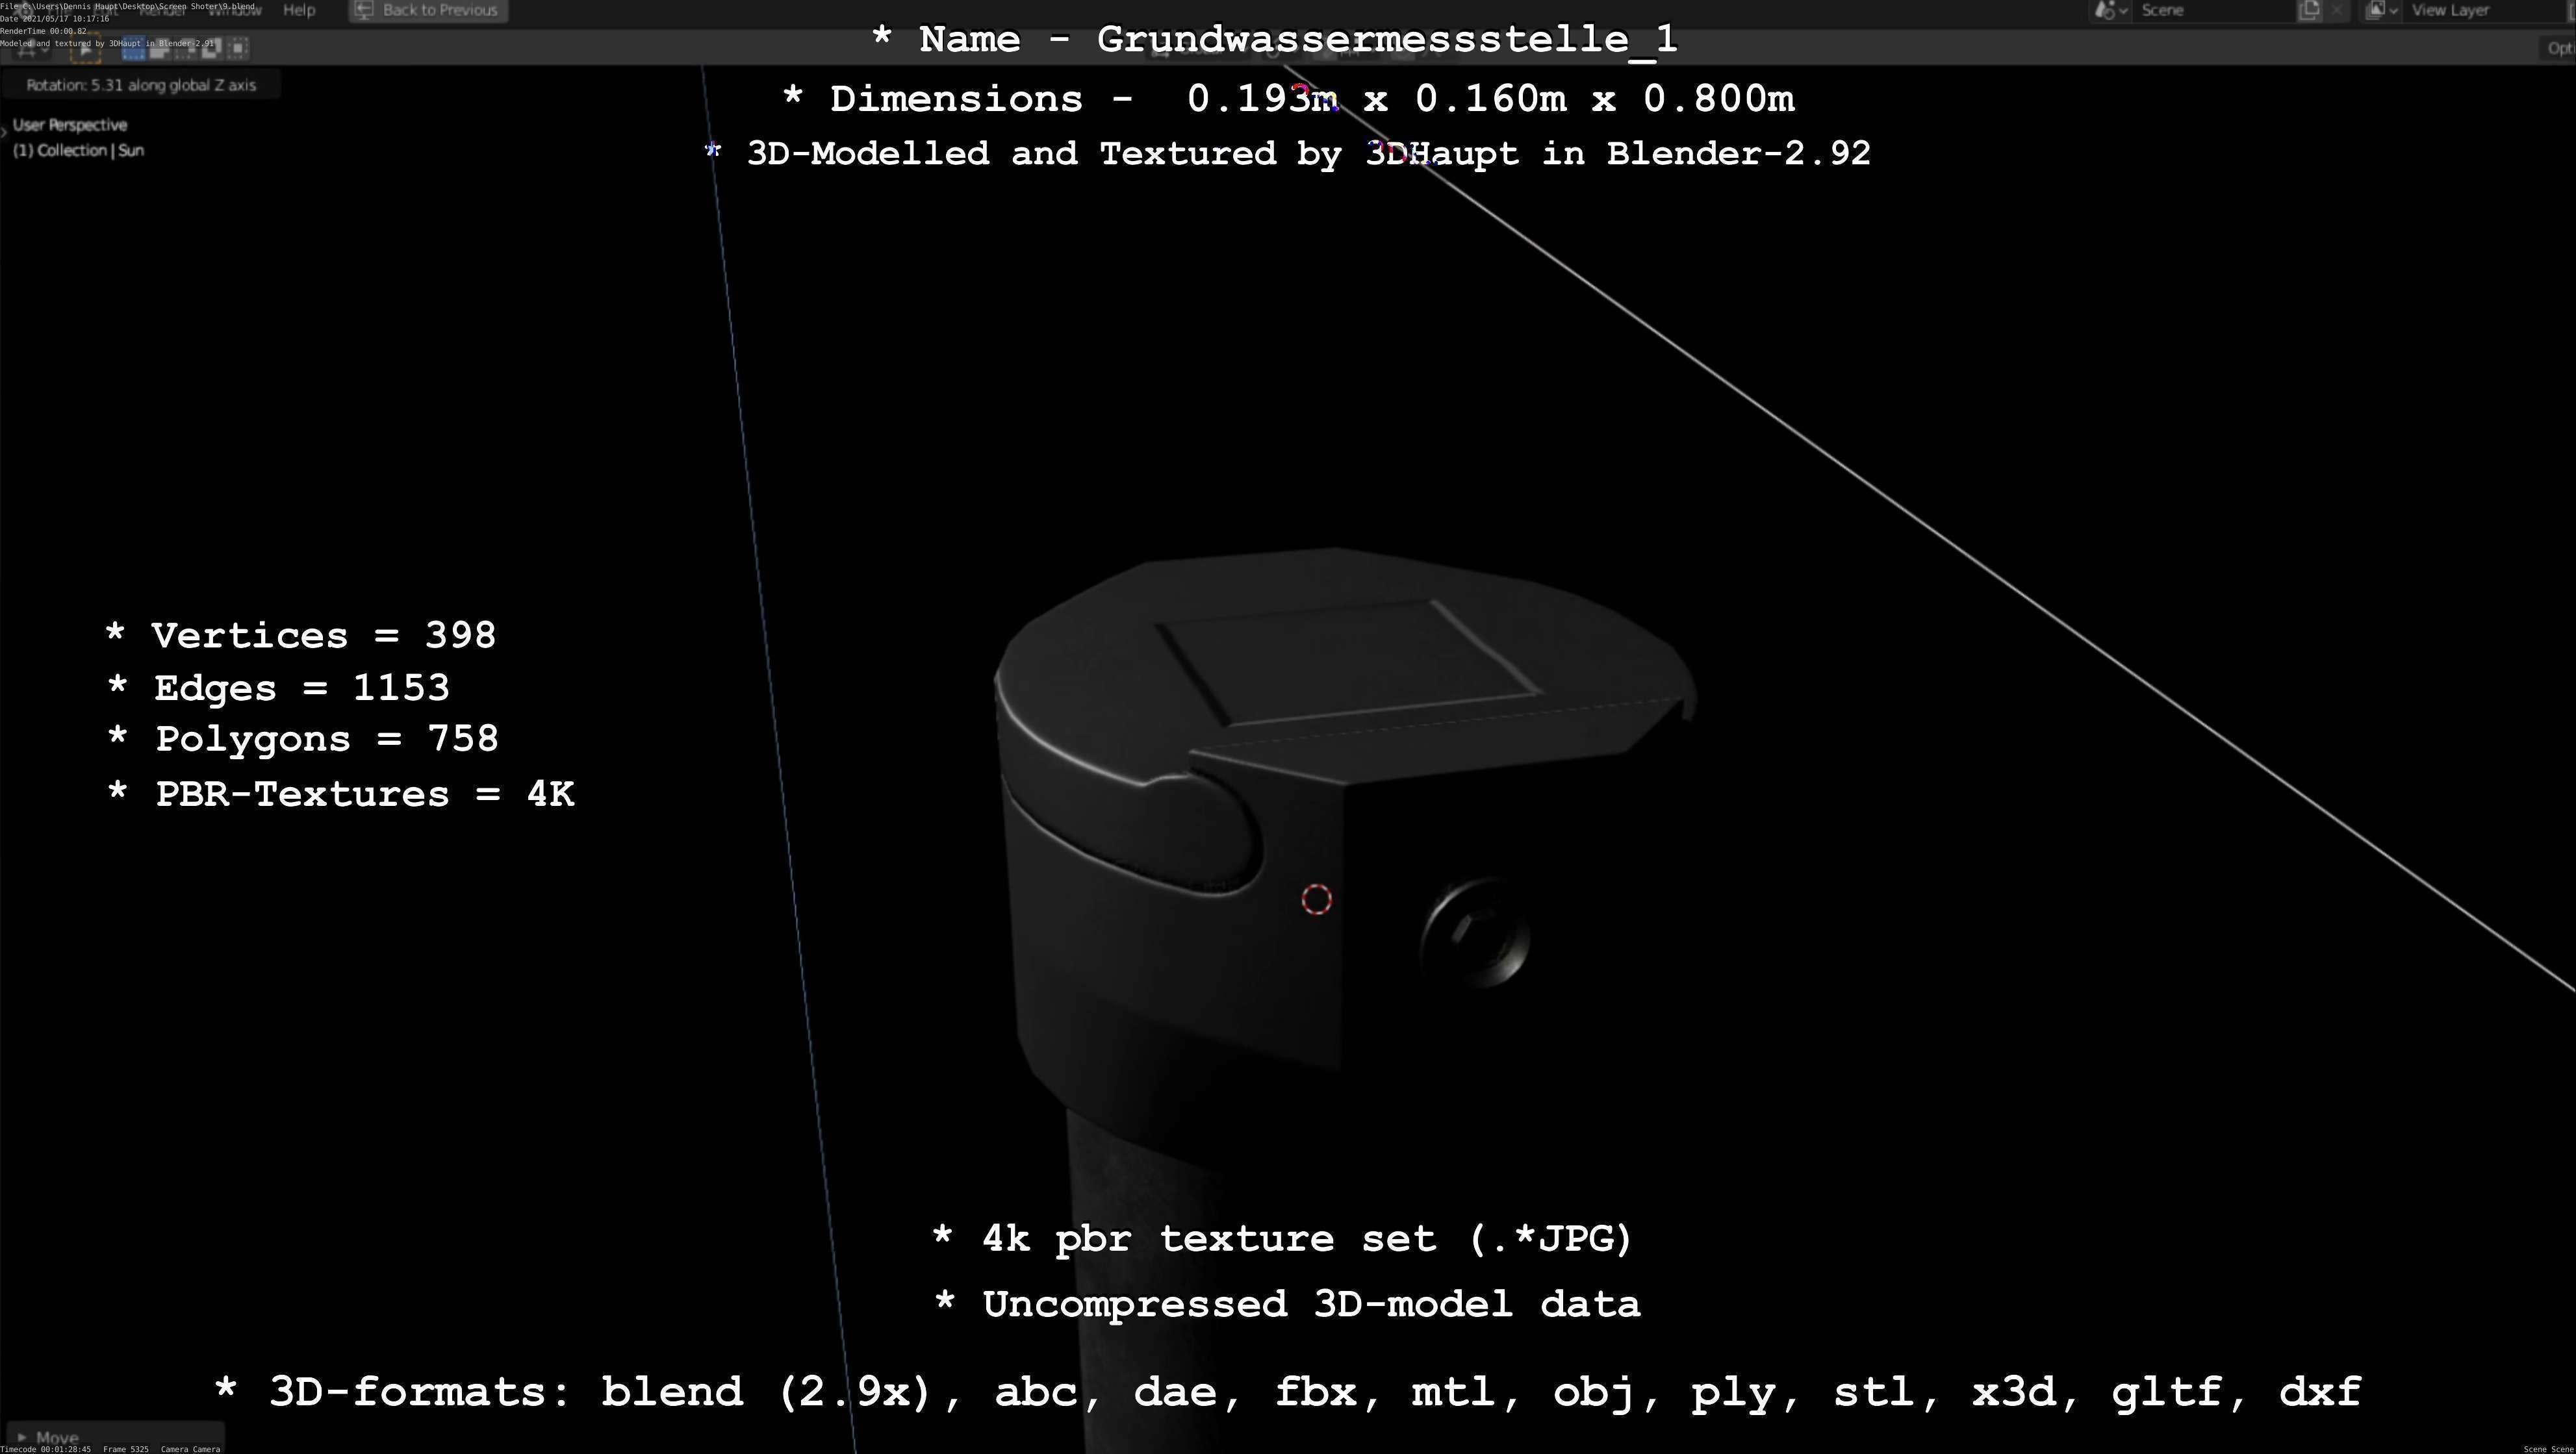Open the editor type dropdown
2576x1454 pixels.
[x=30, y=48]
